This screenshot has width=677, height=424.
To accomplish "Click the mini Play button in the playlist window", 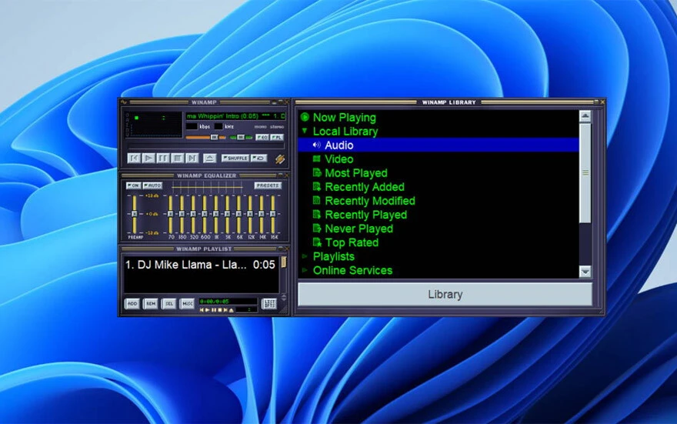I will (x=207, y=310).
